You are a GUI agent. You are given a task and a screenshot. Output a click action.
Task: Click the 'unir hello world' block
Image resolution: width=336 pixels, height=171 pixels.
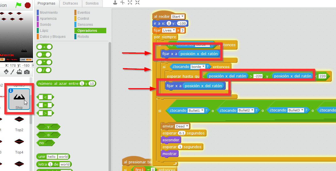tap(53, 157)
